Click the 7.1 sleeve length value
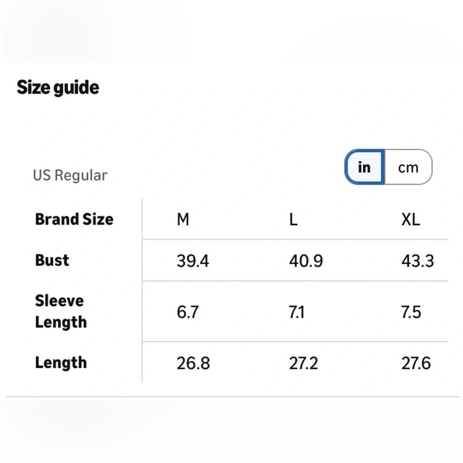Screen dimensions: 463x463 coord(297,312)
